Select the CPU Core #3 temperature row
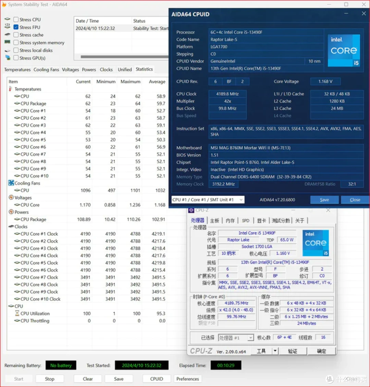Screen dimensions: 370x387 [87, 125]
